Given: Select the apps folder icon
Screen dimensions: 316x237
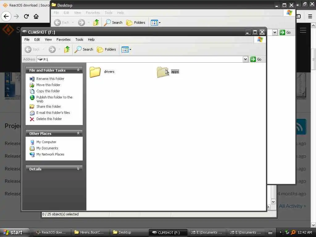Looking at the screenshot, I should click(162, 72).
